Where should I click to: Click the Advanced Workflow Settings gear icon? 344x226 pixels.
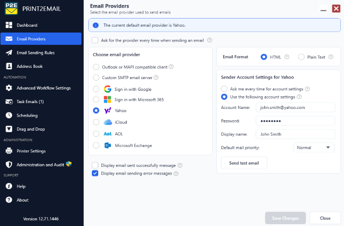tap(9, 88)
